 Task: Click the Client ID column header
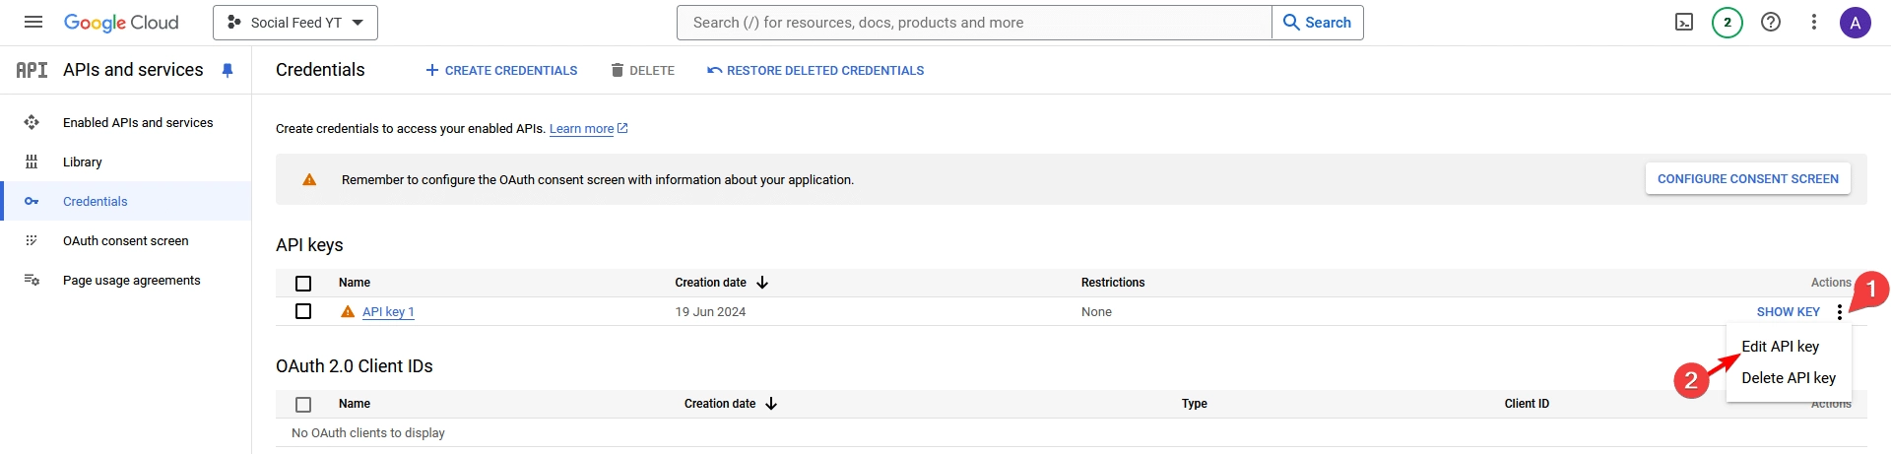(x=1527, y=404)
